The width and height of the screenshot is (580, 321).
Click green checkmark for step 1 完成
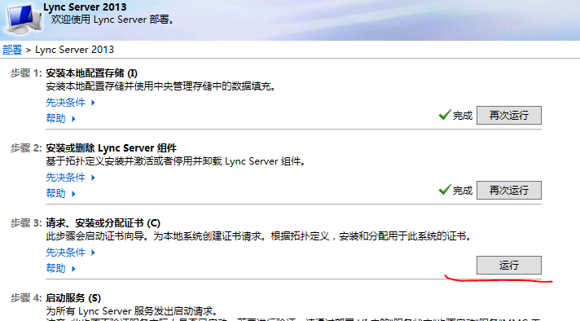pos(445,115)
